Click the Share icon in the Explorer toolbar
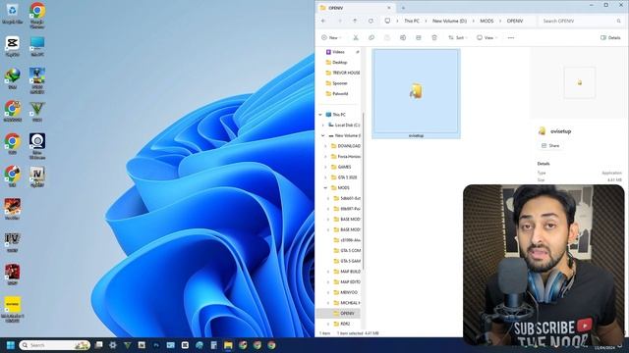 pos(419,37)
